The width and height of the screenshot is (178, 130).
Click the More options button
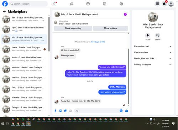(110, 28)
